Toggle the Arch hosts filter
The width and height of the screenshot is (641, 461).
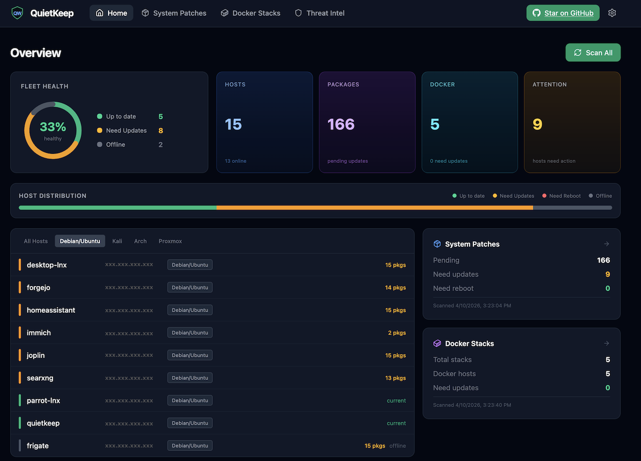coord(140,241)
